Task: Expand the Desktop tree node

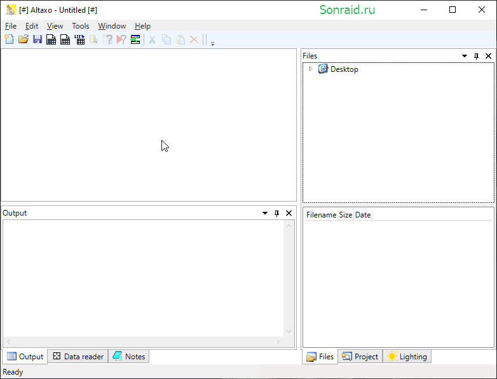Action: [311, 69]
